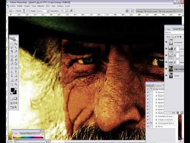Screen dimensions: 190x143
Task: Select the Eraser tool
Action: (x=12, y=64)
